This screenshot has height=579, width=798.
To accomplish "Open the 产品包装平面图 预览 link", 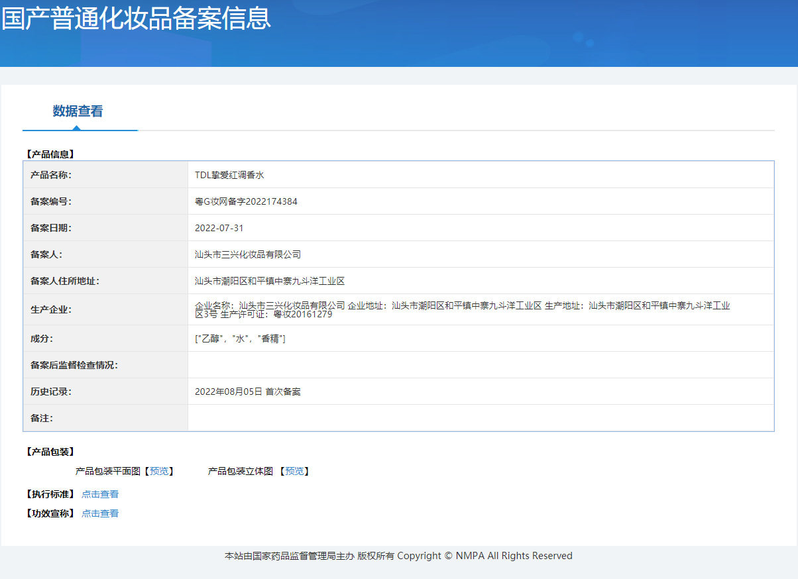I will (159, 471).
